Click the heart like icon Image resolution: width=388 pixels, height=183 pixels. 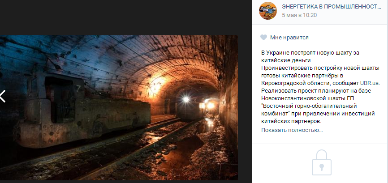[x=264, y=38]
